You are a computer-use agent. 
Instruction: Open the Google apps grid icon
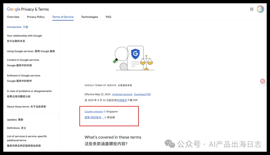[x=251, y=9]
